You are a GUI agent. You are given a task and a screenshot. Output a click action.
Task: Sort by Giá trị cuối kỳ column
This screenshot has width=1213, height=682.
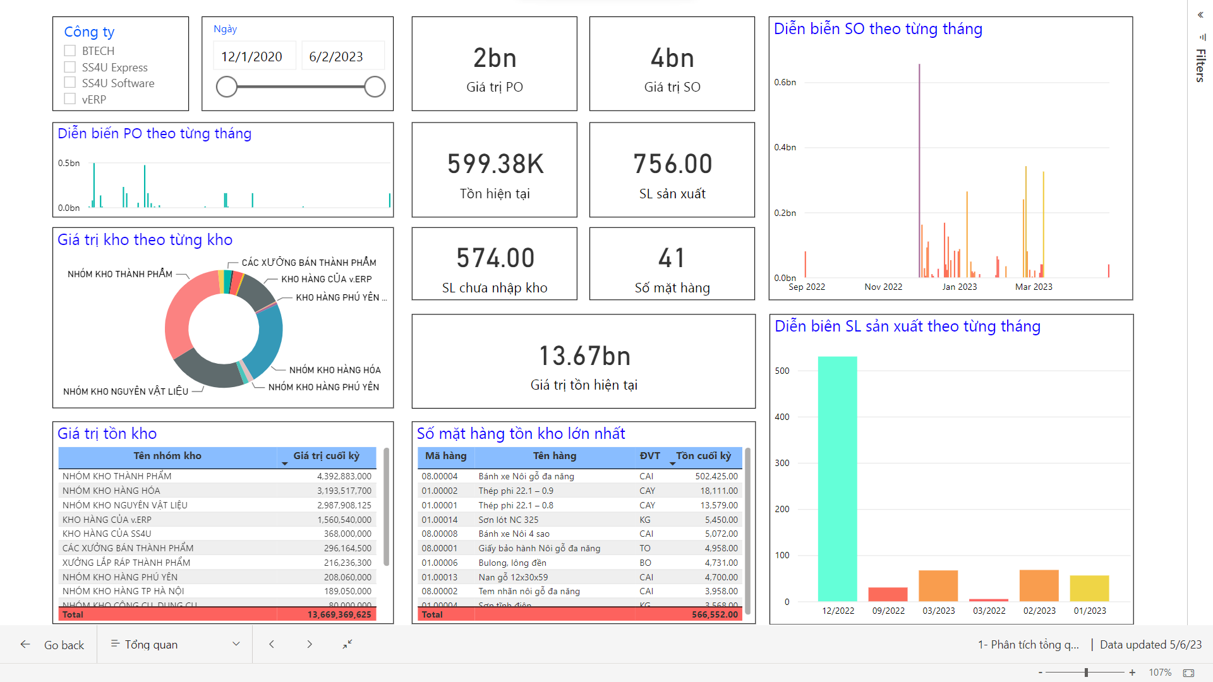pos(327,456)
